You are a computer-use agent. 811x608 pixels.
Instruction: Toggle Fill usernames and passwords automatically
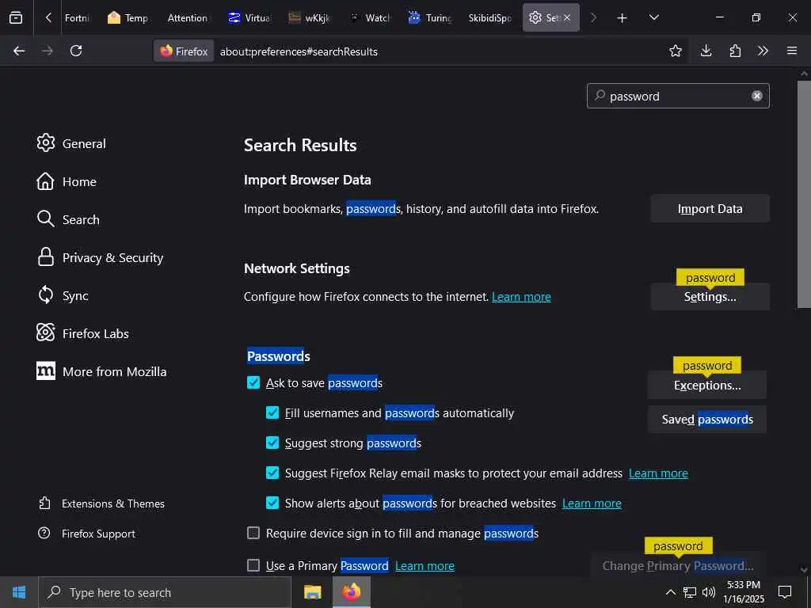click(x=272, y=412)
